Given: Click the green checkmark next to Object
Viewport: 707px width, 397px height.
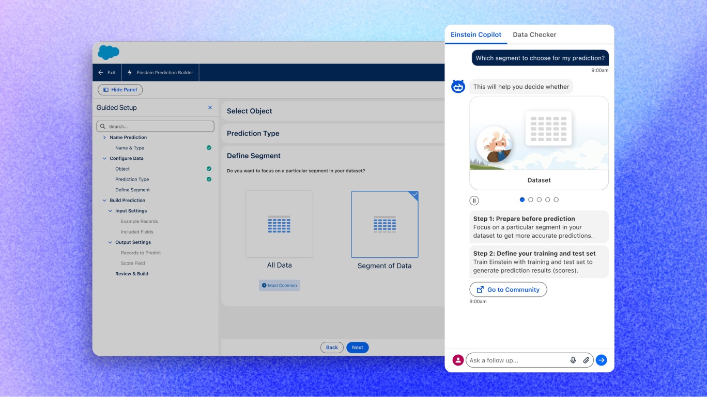Looking at the screenshot, I should 209,169.
